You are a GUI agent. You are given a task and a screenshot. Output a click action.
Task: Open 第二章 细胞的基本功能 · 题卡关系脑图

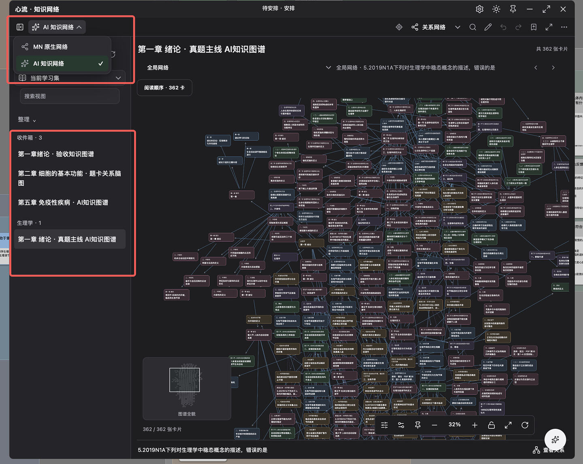(70, 178)
